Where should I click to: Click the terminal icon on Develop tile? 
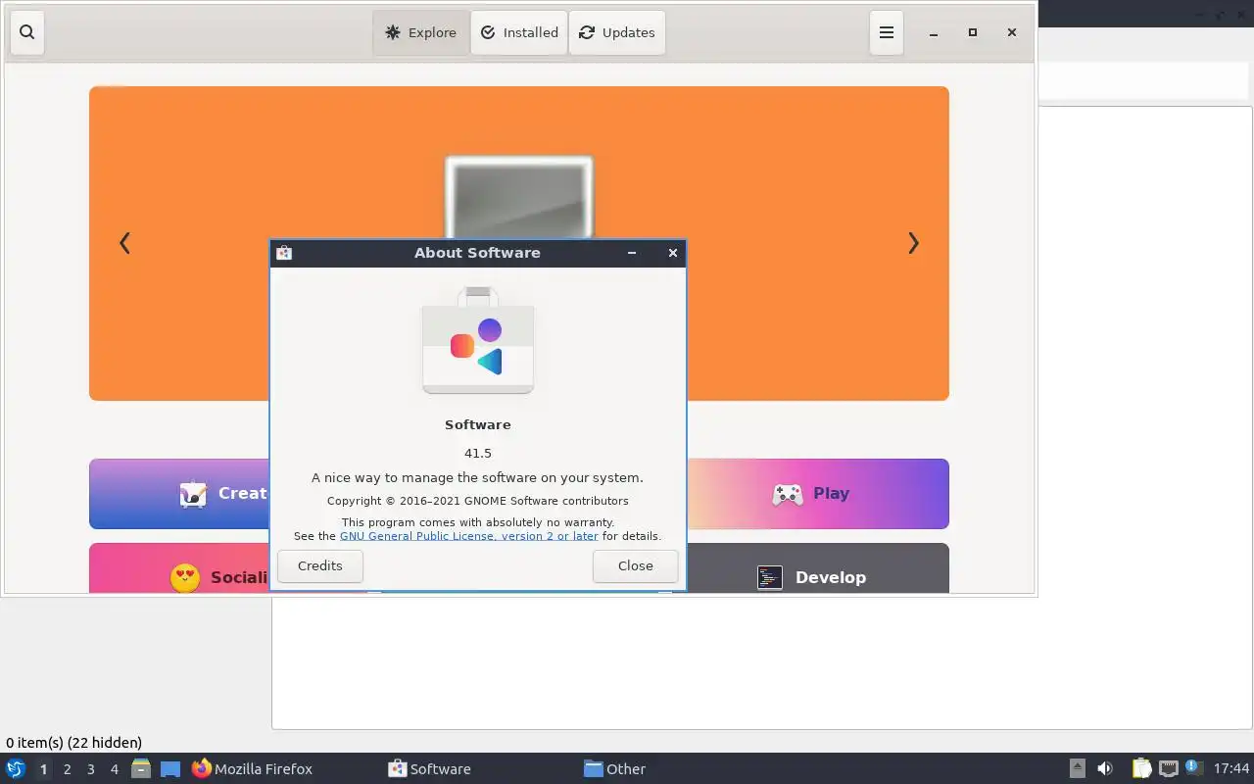click(x=770, y=577)
